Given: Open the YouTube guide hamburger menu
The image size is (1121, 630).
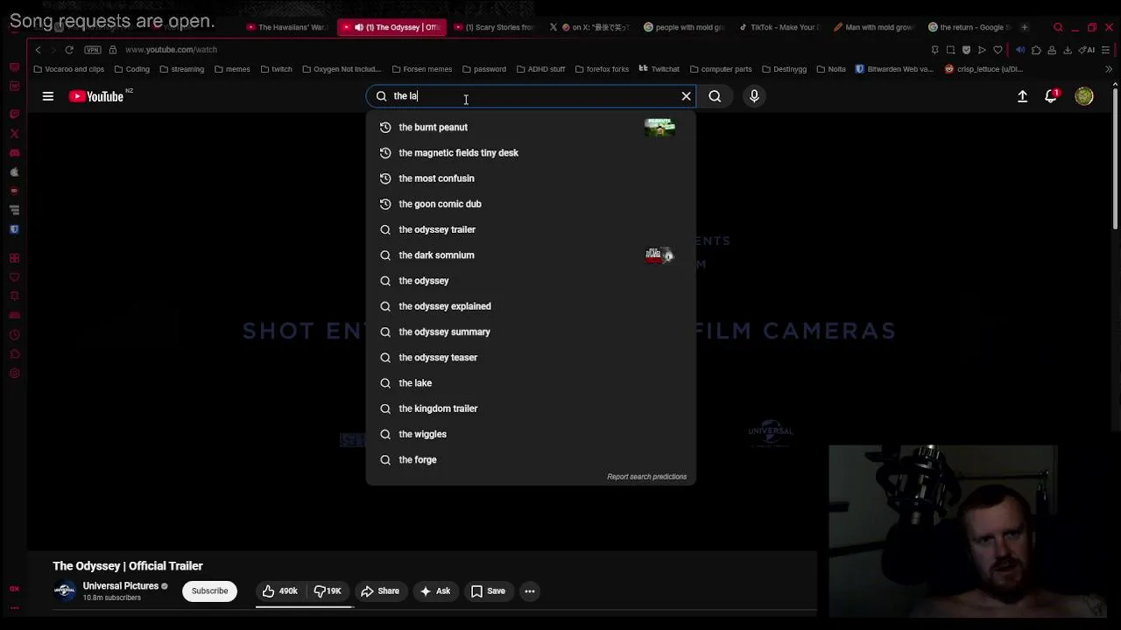Looking at the screenshot, I should (48, 96).
